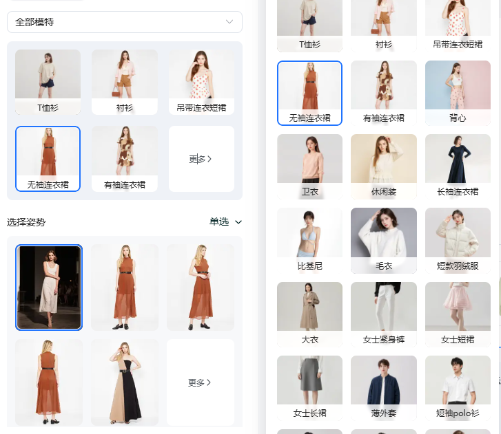Viewport: 501px width, 434px height.
Task: Select T恤衫 card in left panel
Action: point(48,82)
